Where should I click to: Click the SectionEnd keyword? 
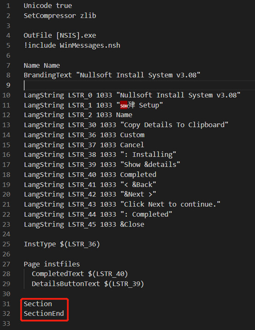click(x=44, y=313)
